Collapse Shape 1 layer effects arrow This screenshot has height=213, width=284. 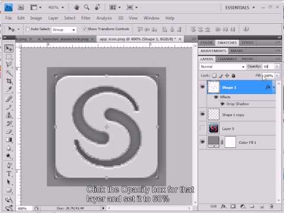click(274, 87)
